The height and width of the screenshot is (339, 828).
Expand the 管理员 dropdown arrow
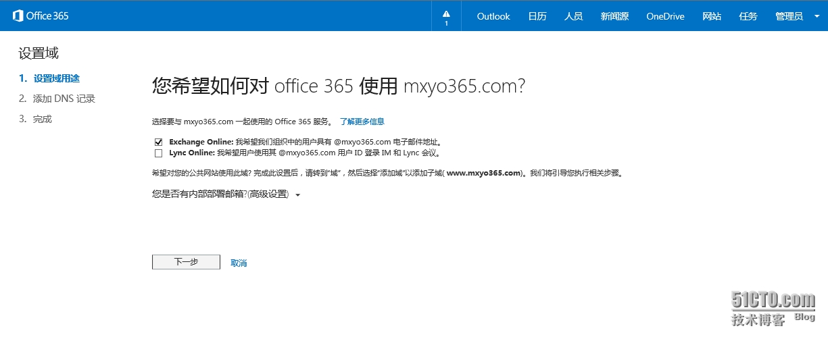point(817,16)
